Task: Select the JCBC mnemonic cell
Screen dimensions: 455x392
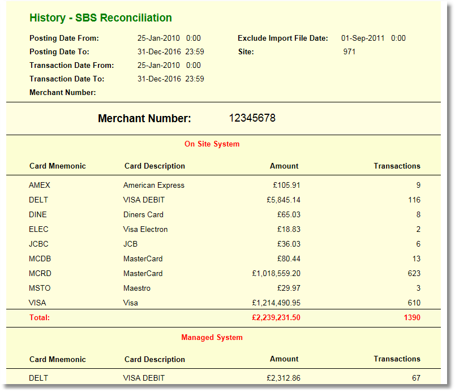Action: 38,244
